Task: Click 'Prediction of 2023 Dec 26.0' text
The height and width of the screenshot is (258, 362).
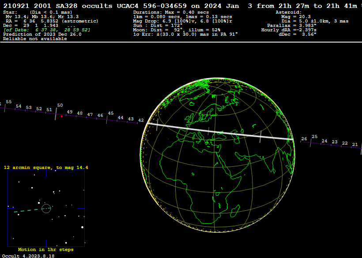Action: point(42,34)
